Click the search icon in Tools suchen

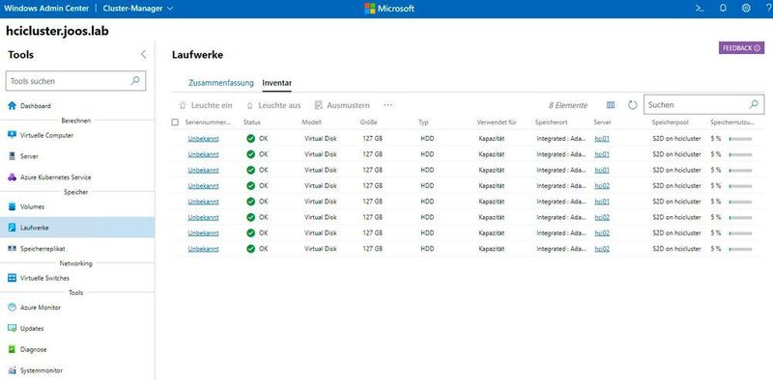[x=135, y=81]
